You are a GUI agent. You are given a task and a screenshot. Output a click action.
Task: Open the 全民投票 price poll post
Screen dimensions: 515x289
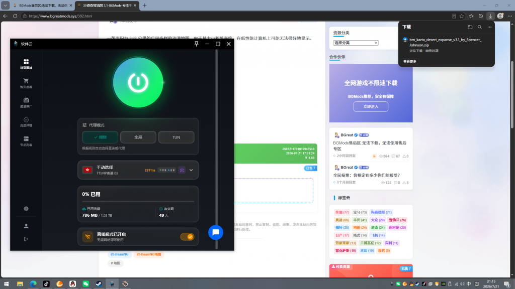tap(366, 175)
